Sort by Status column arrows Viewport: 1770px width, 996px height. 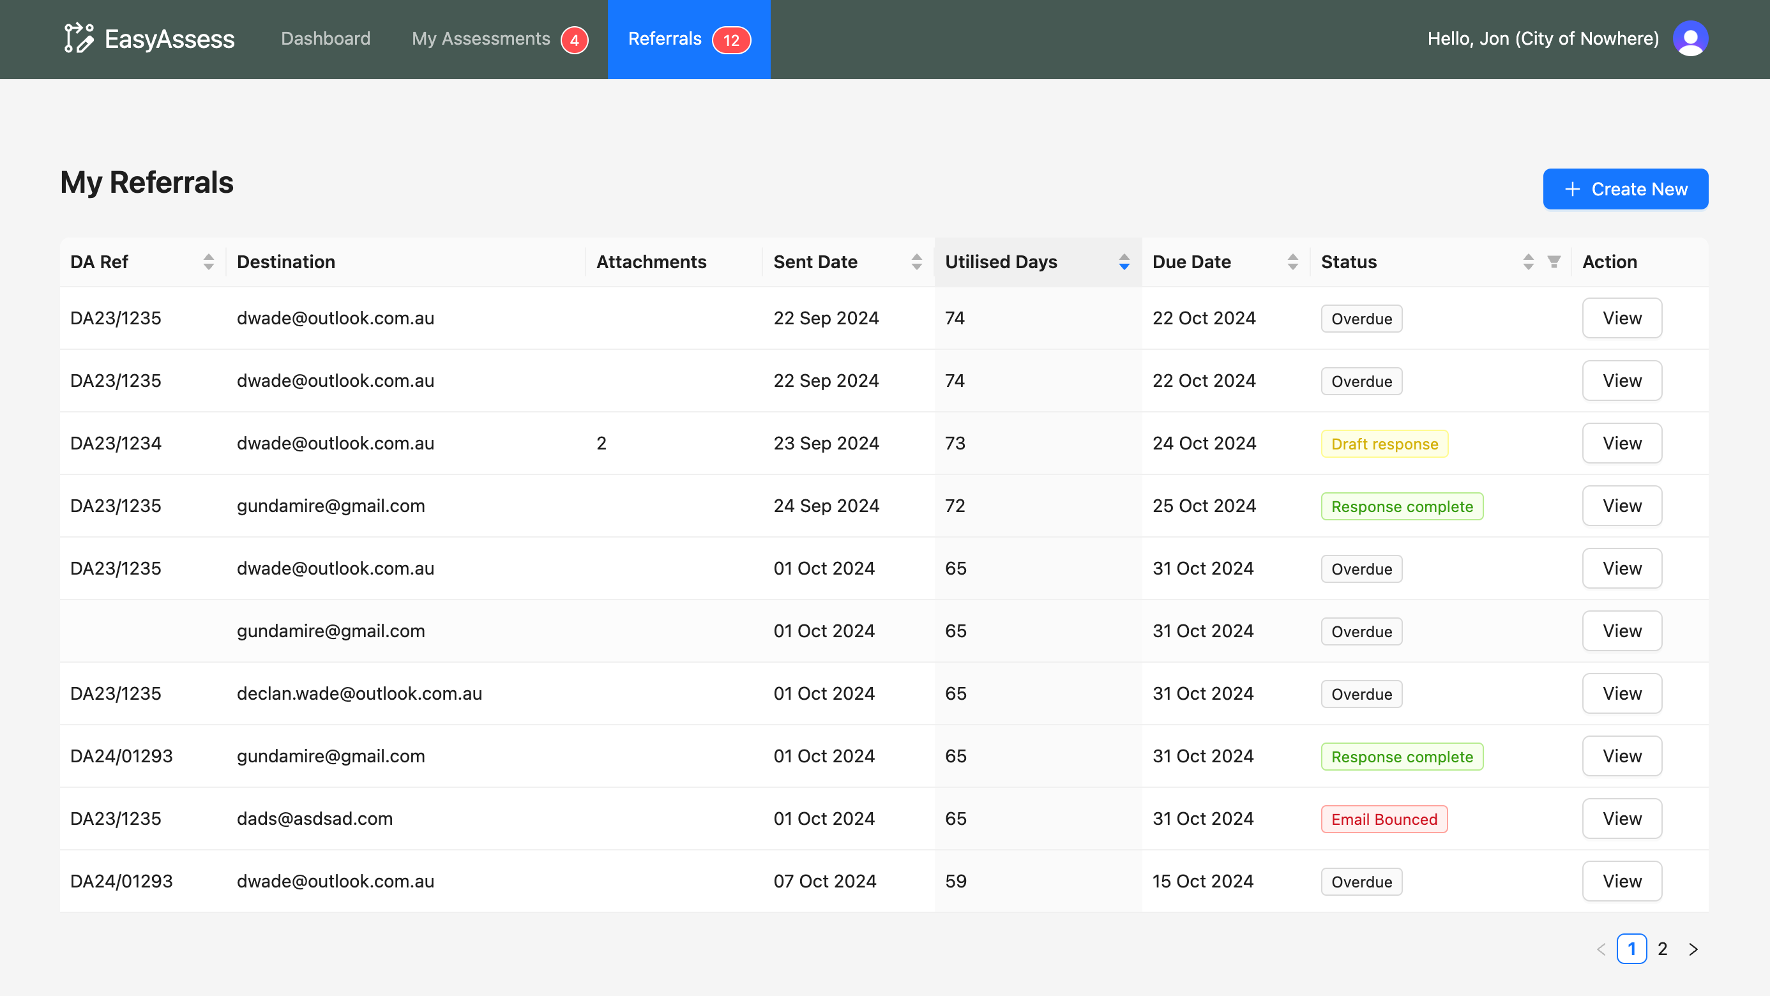(x=1527, y=262)
